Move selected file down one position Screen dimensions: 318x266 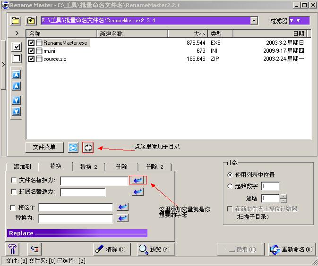(16, 100)
